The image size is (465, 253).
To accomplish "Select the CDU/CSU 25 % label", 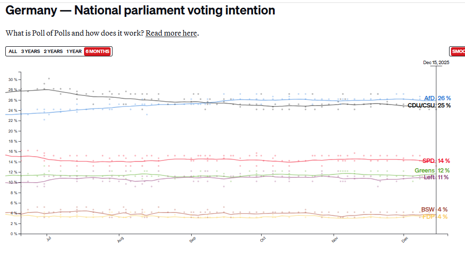I will point(429,106).
